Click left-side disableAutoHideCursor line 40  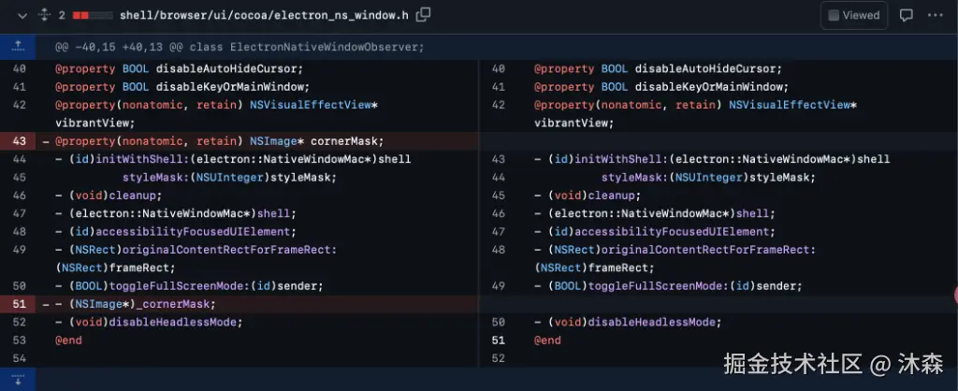(179, 69)
